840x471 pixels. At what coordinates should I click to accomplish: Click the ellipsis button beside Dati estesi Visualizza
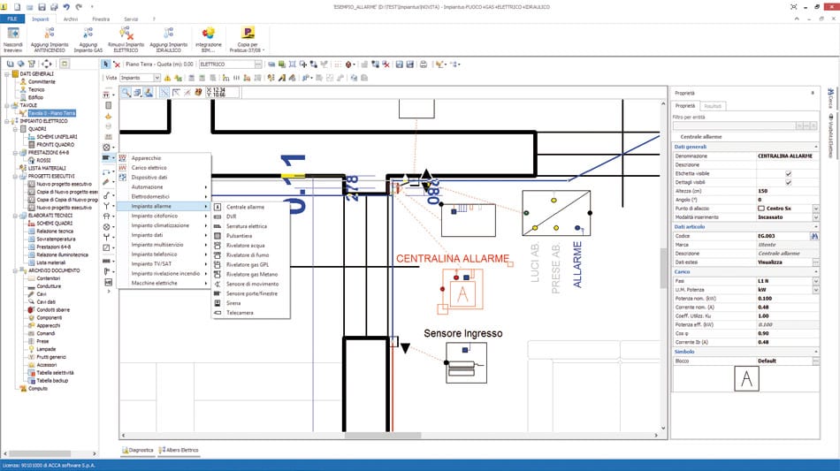(815, 262)
